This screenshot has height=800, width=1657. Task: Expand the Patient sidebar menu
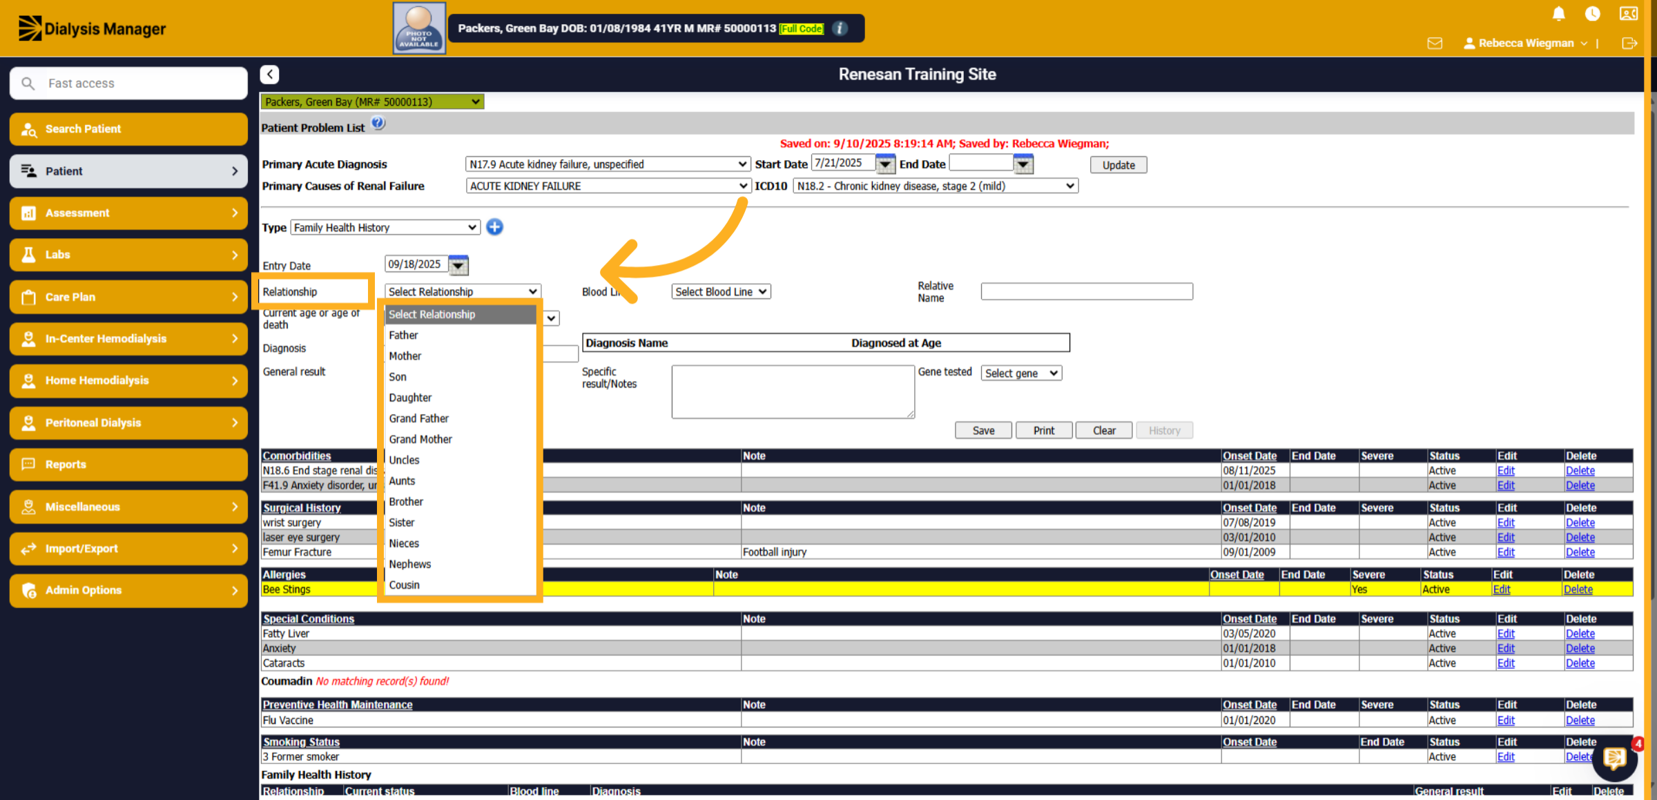pyautogui.click(x=128, y=171)
